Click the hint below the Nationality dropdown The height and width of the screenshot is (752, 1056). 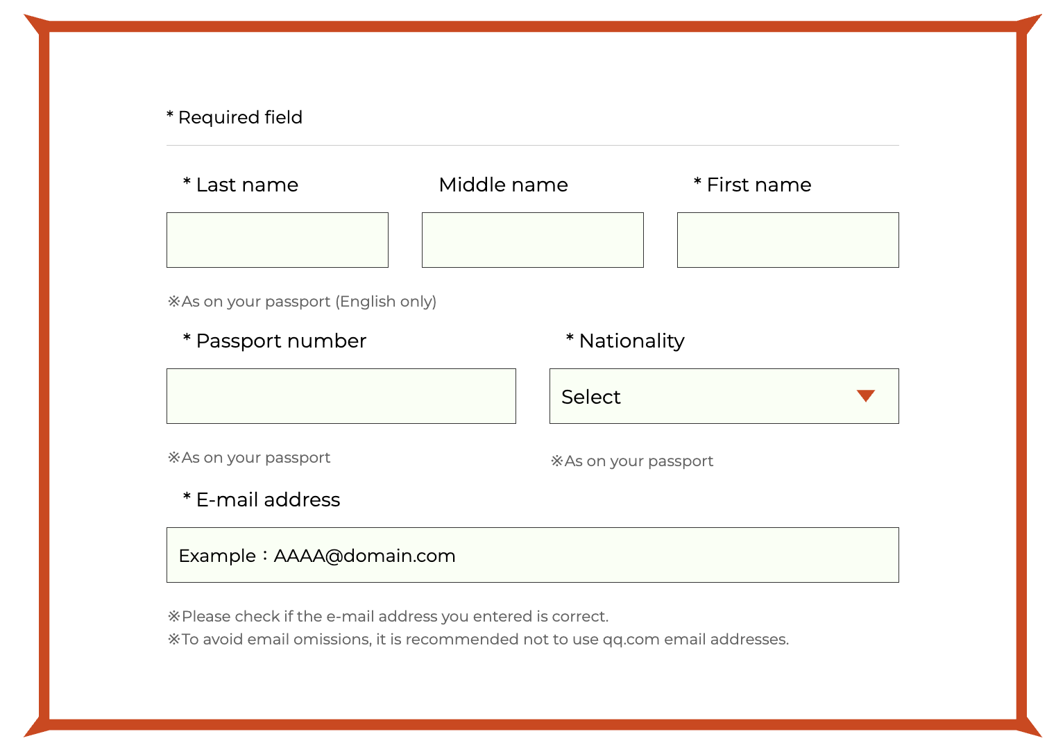(x=633, y=461)
